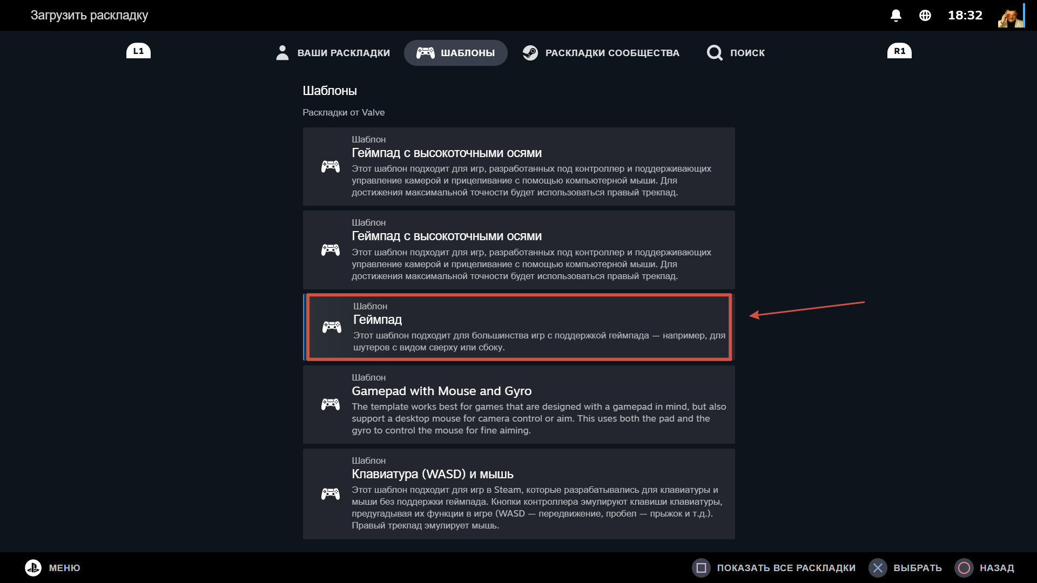This screenshot has width=1037, height=583.
Task: Select the Шаблоны tab
Action: click(455, 53)
